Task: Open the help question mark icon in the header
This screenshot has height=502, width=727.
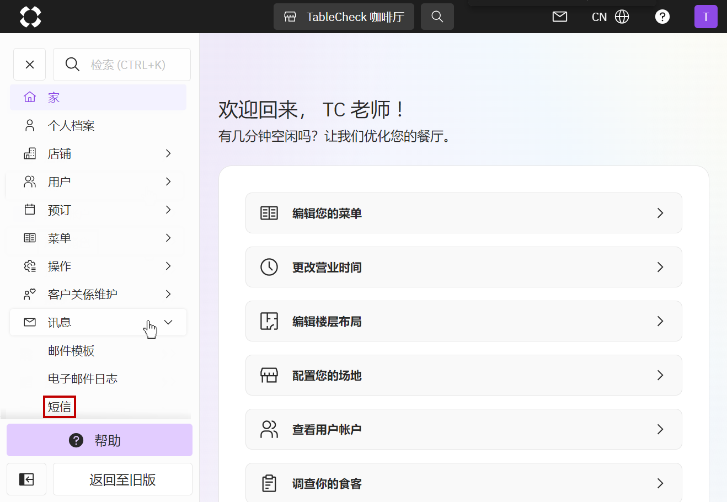Action: point(662,17)
